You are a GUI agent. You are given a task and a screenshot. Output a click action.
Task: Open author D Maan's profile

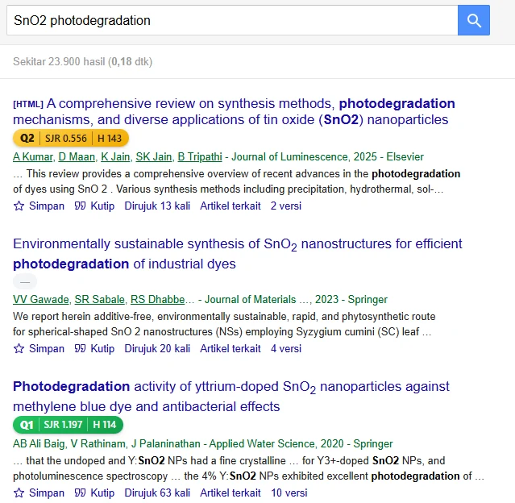point(77,156)
